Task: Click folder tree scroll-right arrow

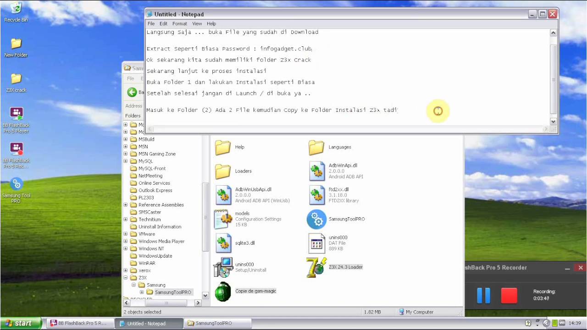Action: point(198,302)
